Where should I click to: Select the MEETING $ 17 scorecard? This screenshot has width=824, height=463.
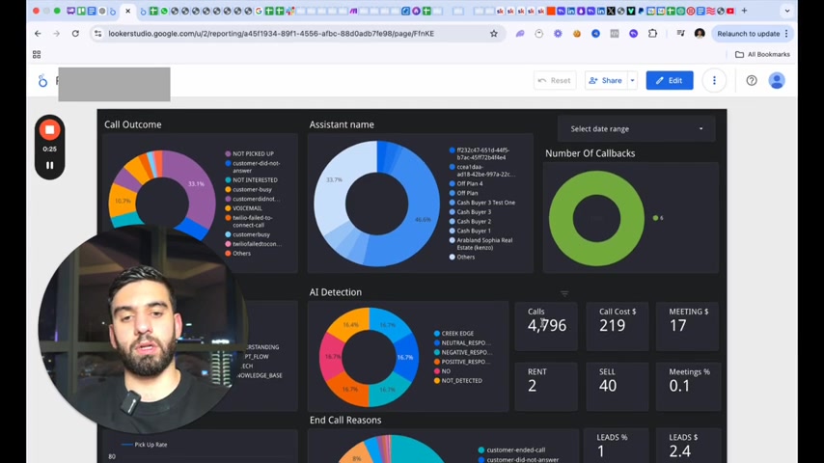tap(687, 326)
